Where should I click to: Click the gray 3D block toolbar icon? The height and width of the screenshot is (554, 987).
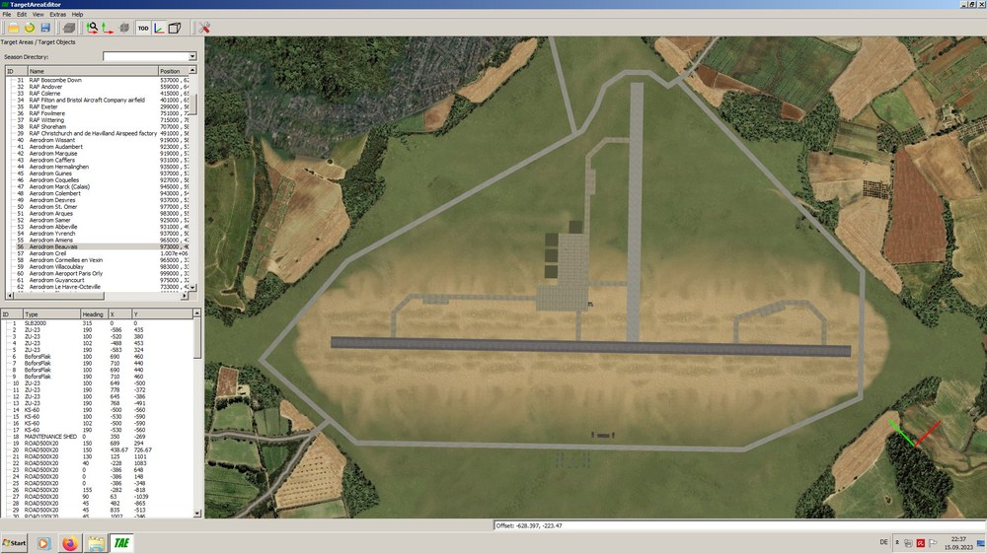click(69, 28)
